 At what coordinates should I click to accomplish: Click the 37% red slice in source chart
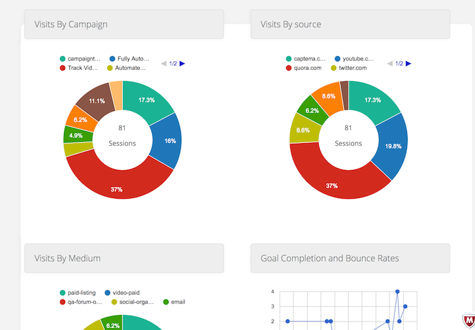point(332,180)
